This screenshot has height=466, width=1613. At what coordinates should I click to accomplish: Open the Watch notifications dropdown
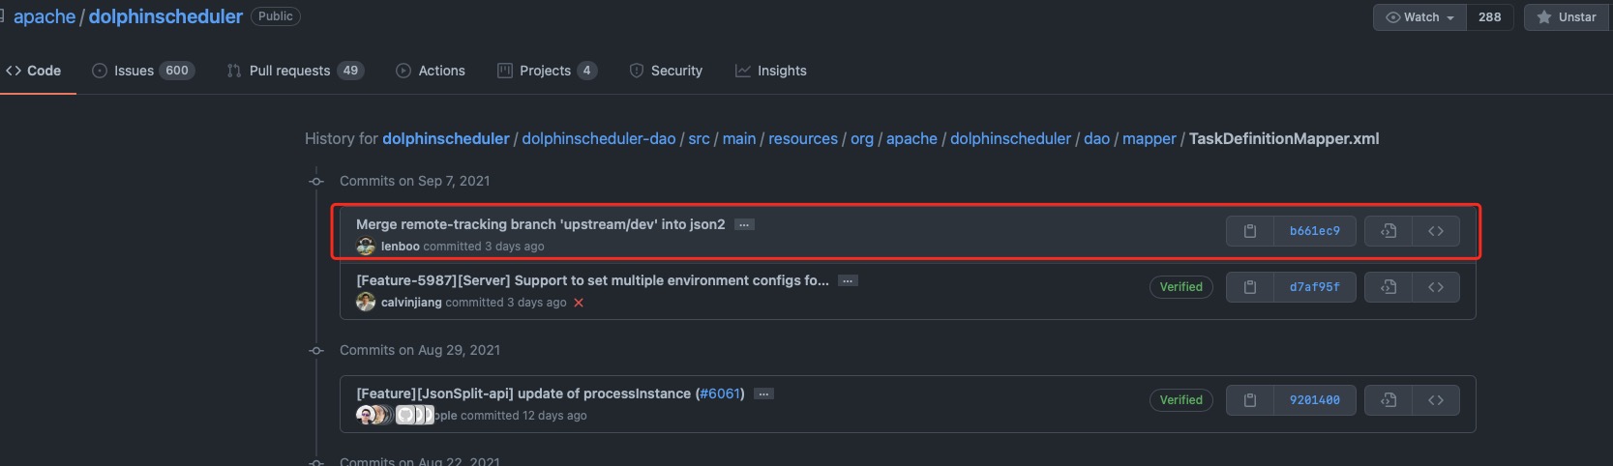pyautogui.click(x=1419, y=17)
